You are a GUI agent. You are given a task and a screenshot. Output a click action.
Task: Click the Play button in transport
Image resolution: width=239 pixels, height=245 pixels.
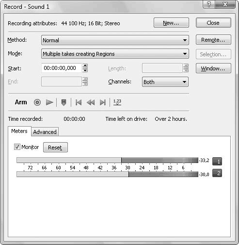49,102
